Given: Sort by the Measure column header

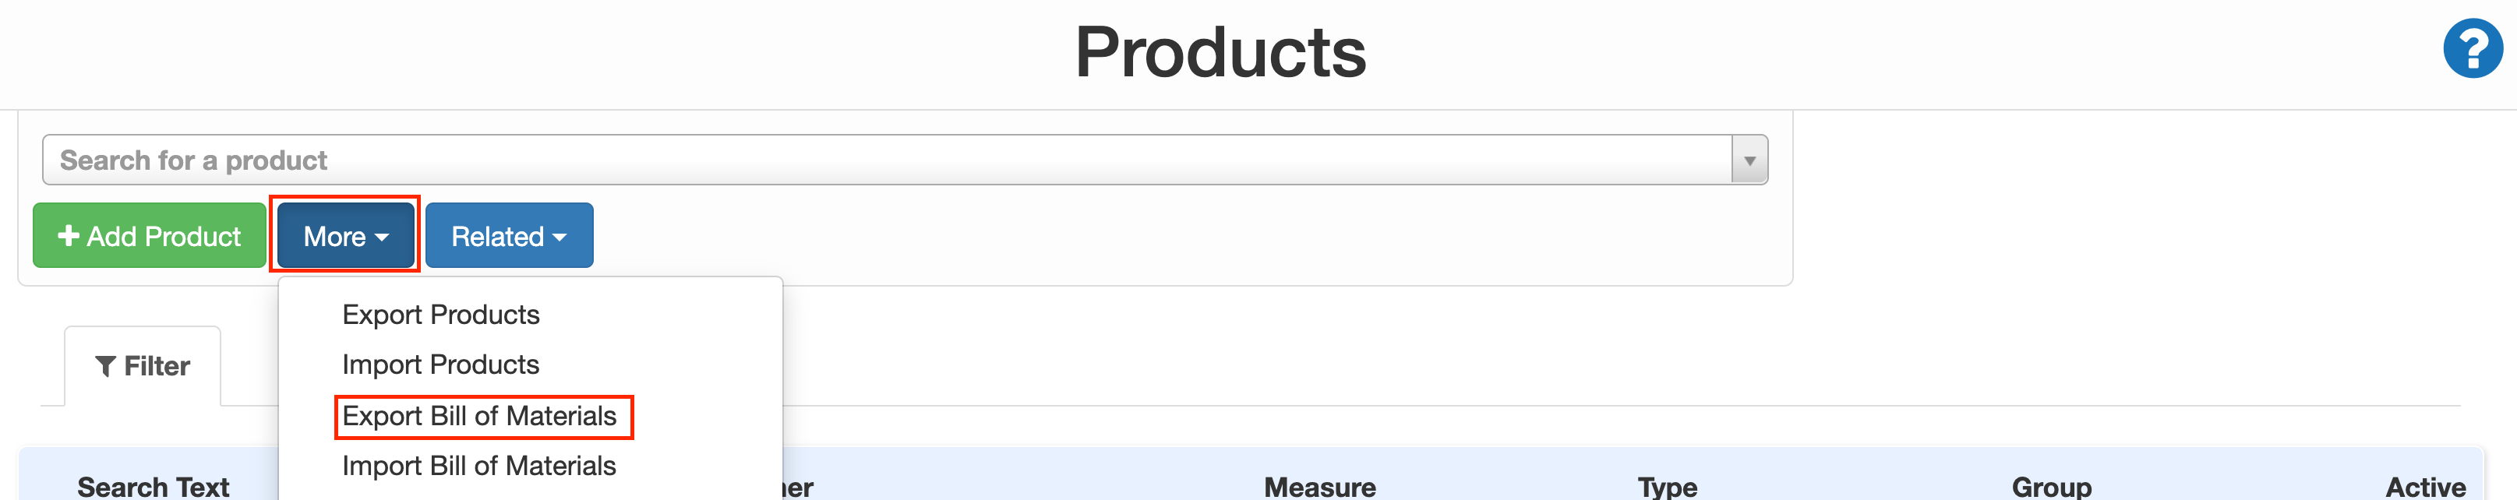Looking at the screenshot, I should point(1319,486).
